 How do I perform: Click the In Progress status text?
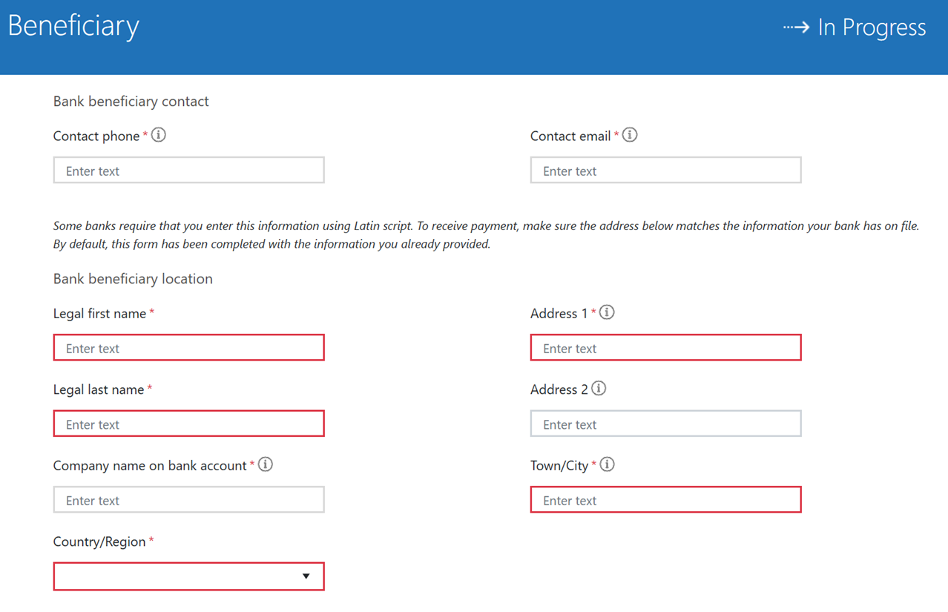tap(872, 28)
